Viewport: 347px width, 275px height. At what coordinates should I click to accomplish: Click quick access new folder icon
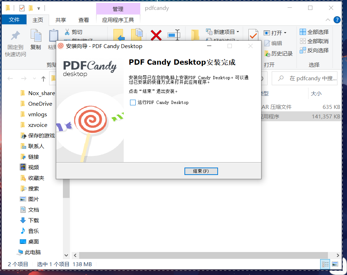31,8
